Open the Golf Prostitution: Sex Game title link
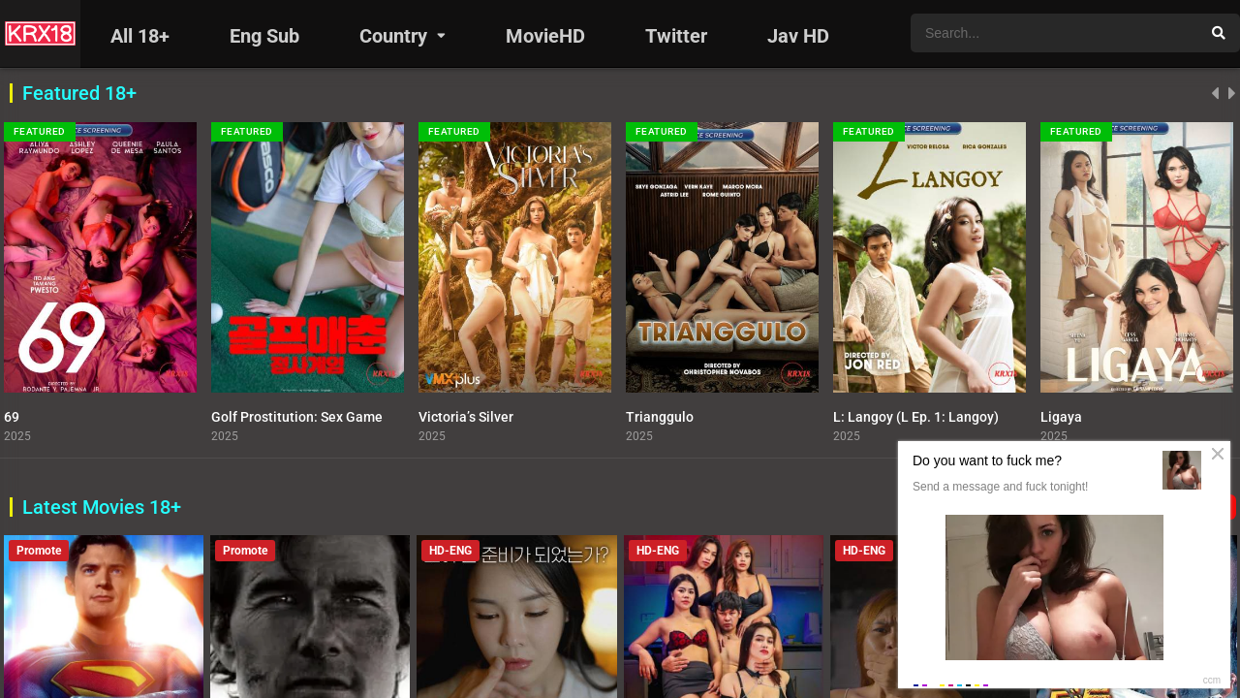 point(296,417)
